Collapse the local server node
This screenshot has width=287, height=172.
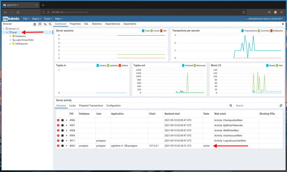7,33
